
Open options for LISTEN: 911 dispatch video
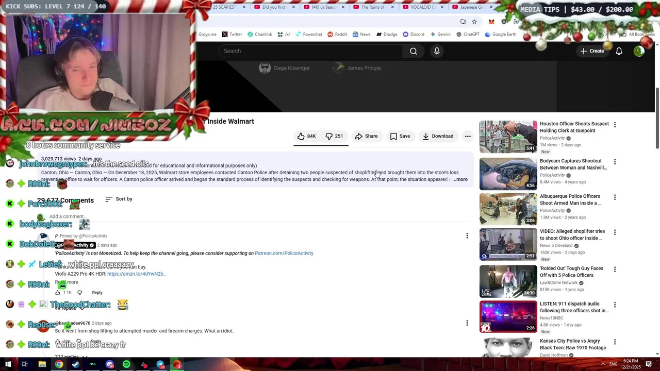point(615,305)
